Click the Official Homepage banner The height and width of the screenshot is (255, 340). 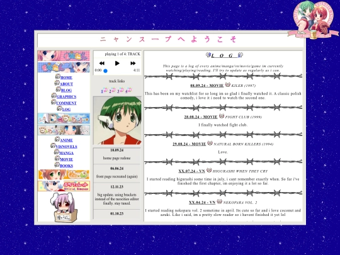64,186
